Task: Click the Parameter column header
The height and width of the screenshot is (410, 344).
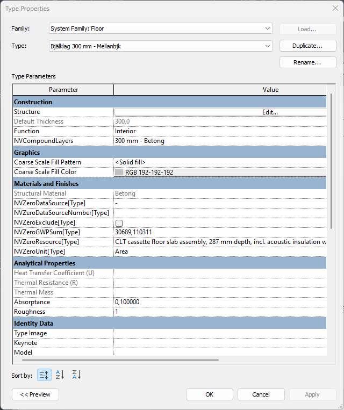Action: click(63, 90)
